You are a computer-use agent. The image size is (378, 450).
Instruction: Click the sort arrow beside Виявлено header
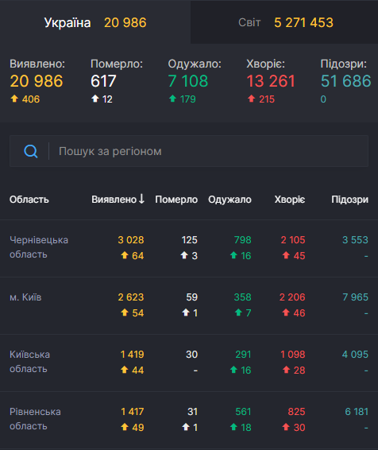tap(141, 199)
